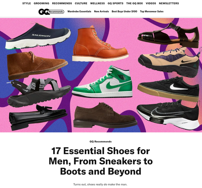Open New Arrivals link
Image resolution: width=202 pixels, height=188 pixels.
click(101, 12)
